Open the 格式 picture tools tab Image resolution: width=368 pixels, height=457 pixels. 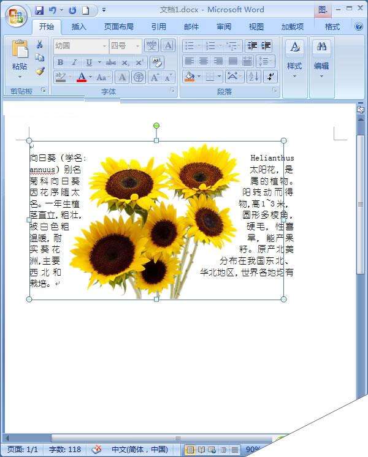tap(332, 27)
